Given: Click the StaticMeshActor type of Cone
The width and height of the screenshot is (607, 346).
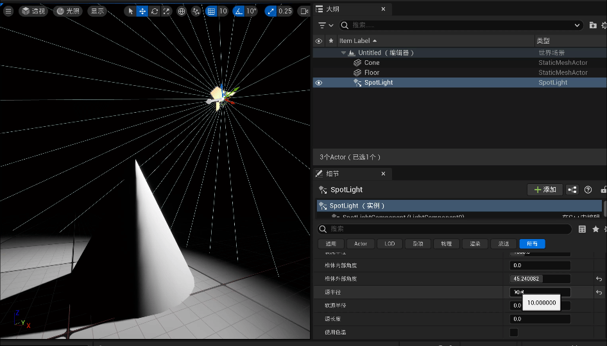Looking at the screenshot, I should 563,63.
